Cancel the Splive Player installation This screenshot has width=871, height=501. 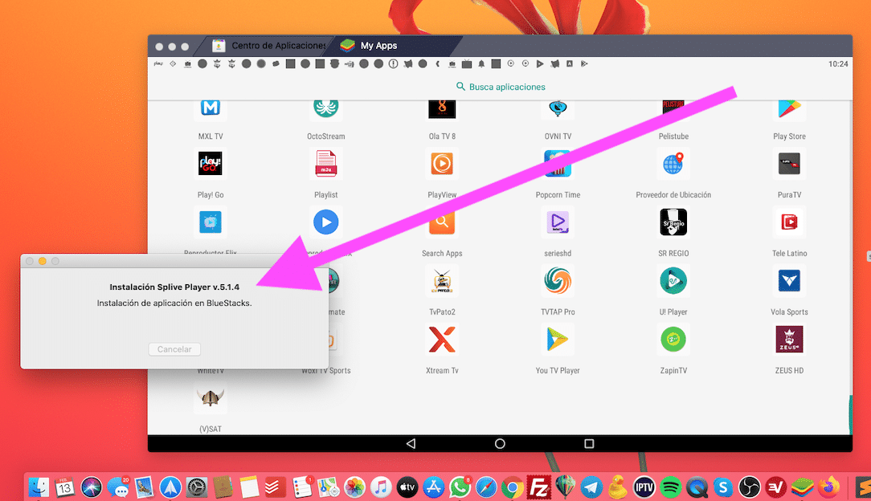(x=174, y=349)
